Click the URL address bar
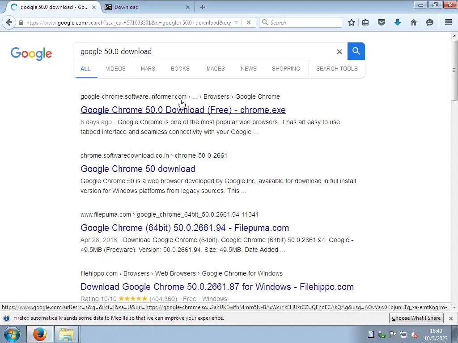 [x=128, y=22]
